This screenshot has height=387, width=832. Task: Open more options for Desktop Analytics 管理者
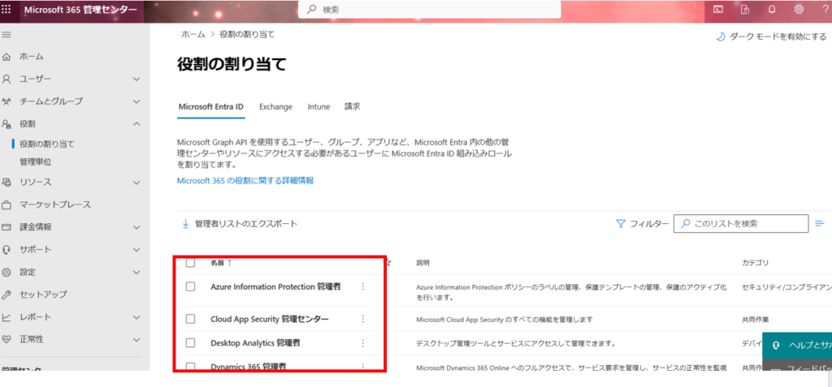point(363,343)
